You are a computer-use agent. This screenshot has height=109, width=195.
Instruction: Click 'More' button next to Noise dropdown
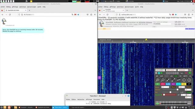pos(173,87)
